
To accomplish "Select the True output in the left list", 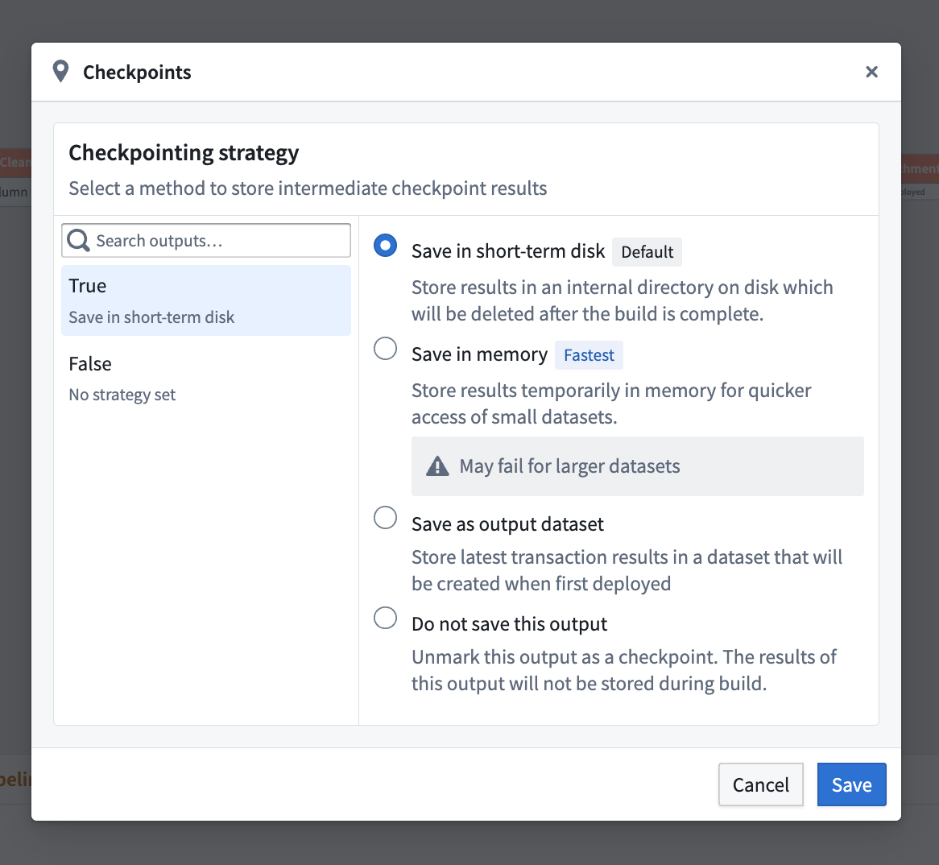I will point(205,300).
